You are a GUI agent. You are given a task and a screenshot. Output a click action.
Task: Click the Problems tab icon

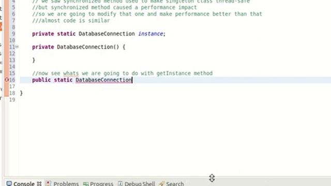[x=48, y=183]
